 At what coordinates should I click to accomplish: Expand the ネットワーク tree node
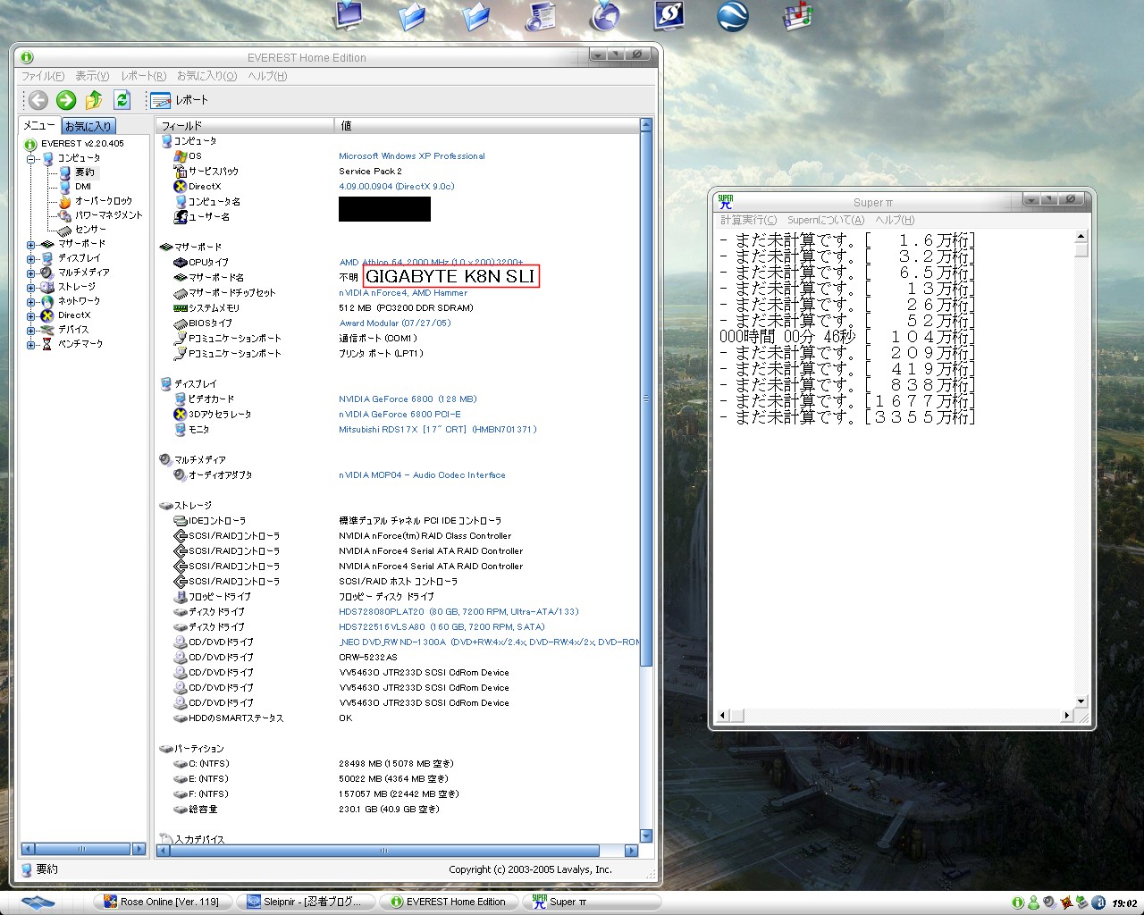31,302
